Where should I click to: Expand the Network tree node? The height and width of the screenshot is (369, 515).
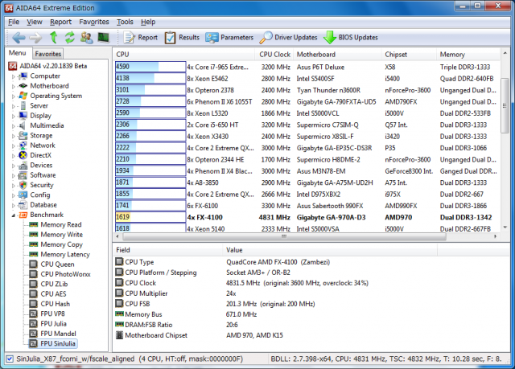pos(14,146)
